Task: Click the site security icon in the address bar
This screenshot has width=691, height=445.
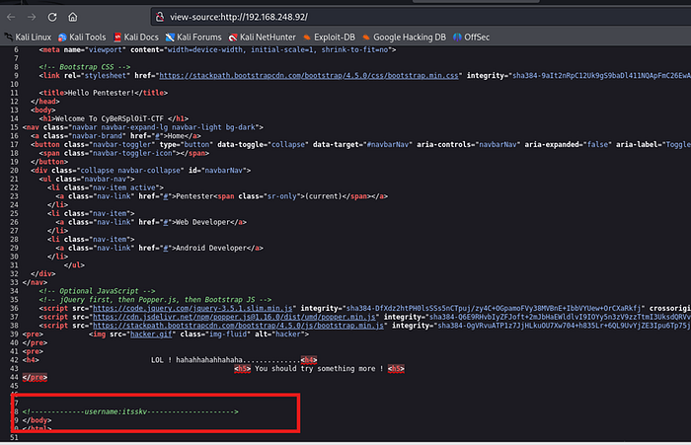Action: (x=160, y=17)
